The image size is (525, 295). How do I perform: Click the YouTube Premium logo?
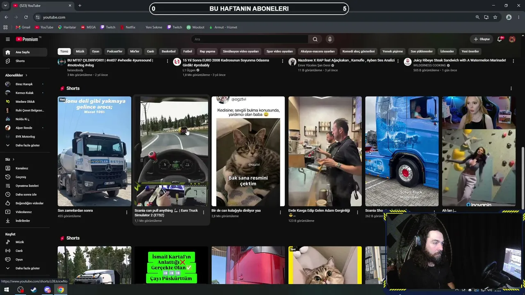pos(27,39)
